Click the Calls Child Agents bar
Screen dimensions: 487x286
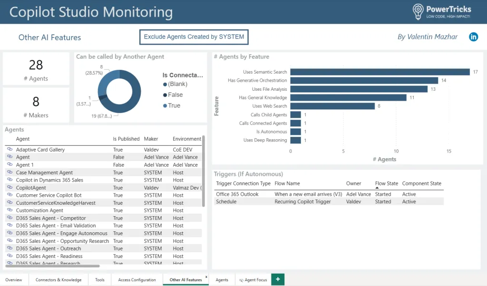[x=296, y=115]
